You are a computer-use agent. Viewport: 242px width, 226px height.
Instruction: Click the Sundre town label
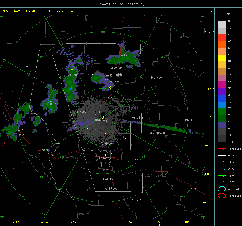click(x=81, y=111)
